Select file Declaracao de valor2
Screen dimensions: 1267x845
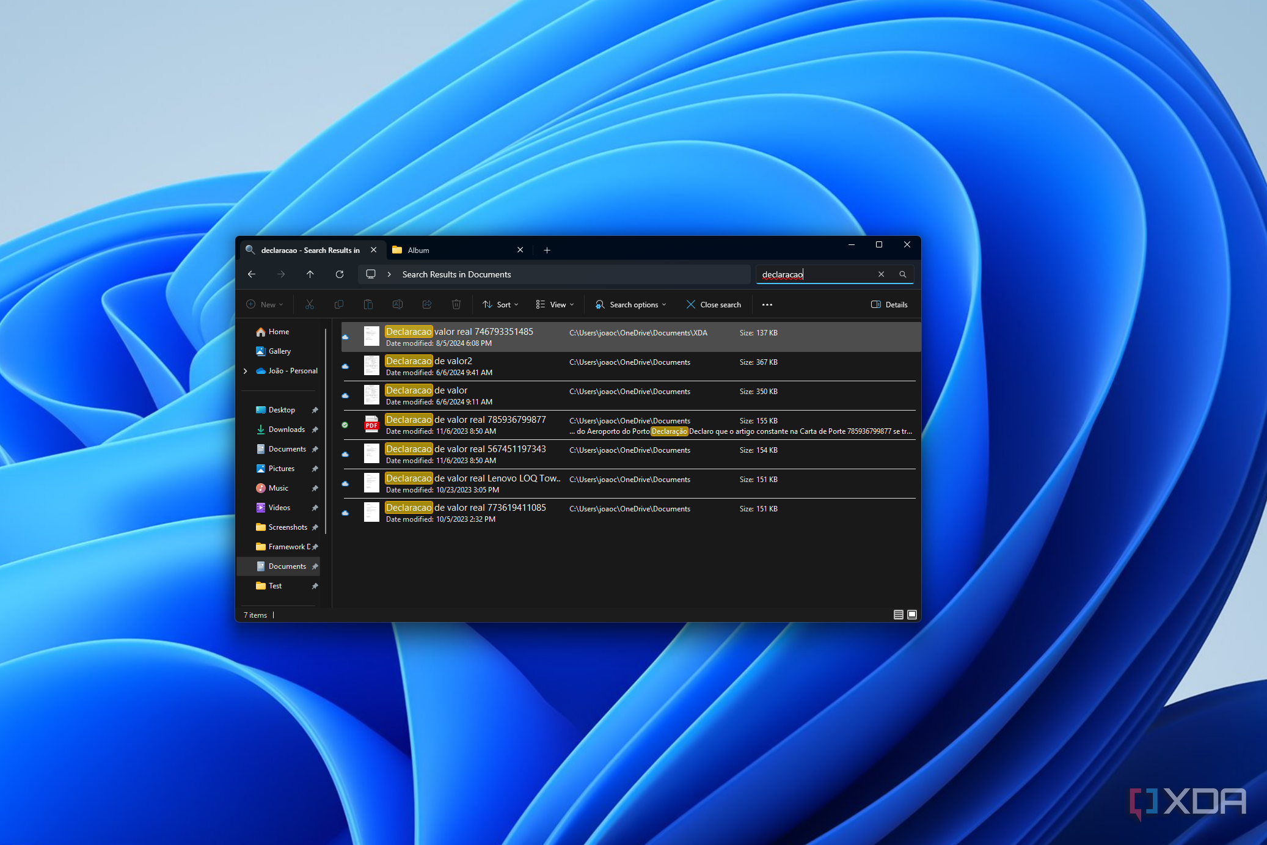point(630,367)
